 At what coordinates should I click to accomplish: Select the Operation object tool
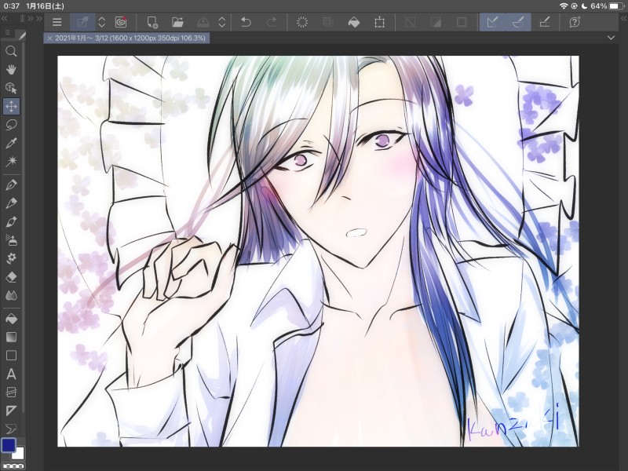click(x=11, y=88)
